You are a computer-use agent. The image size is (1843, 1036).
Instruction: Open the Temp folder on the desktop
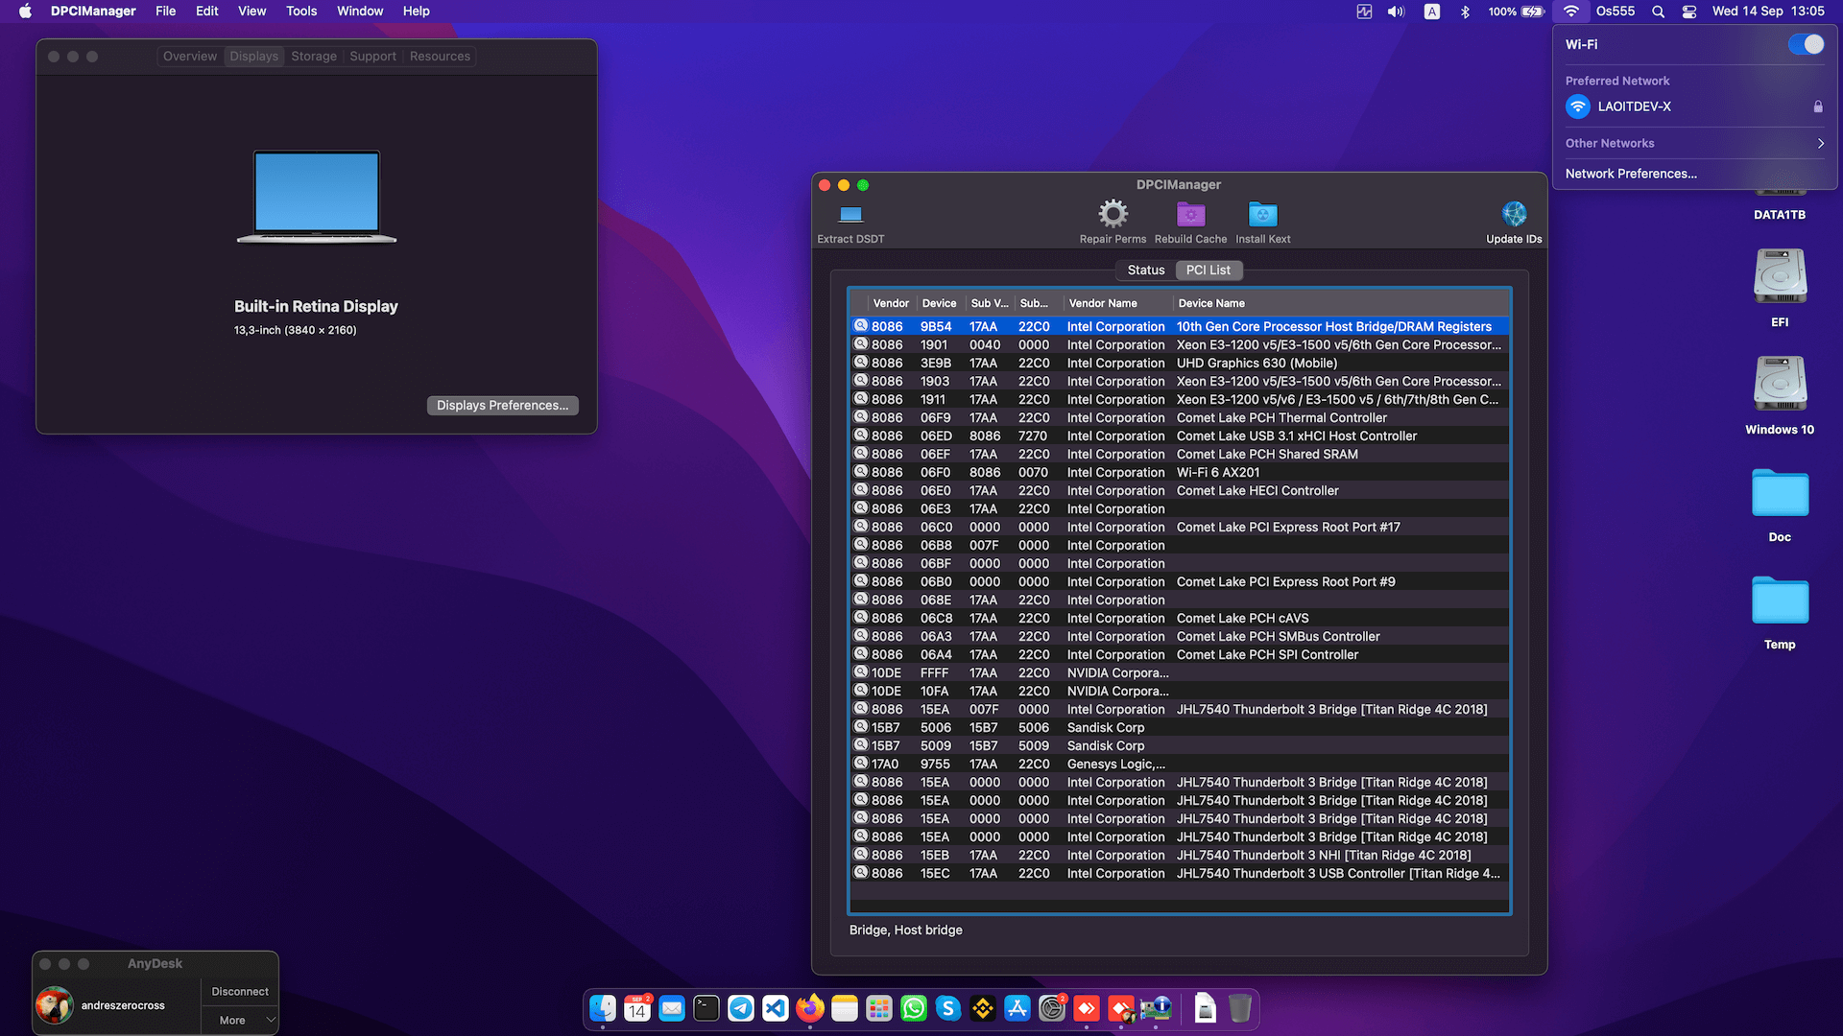pyautogui.click(x=1780, y=600)
